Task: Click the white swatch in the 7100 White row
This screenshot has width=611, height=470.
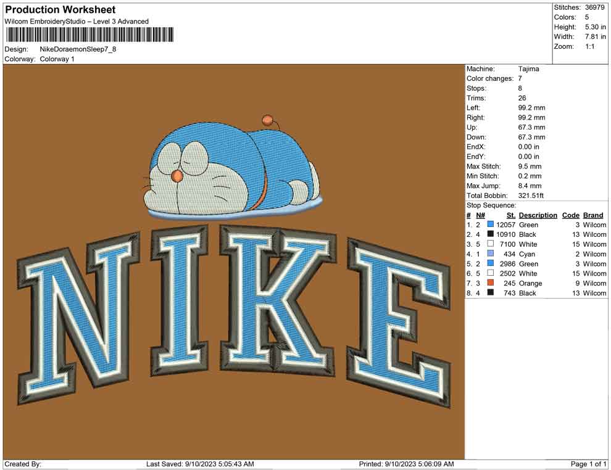Action: [491, 244]
